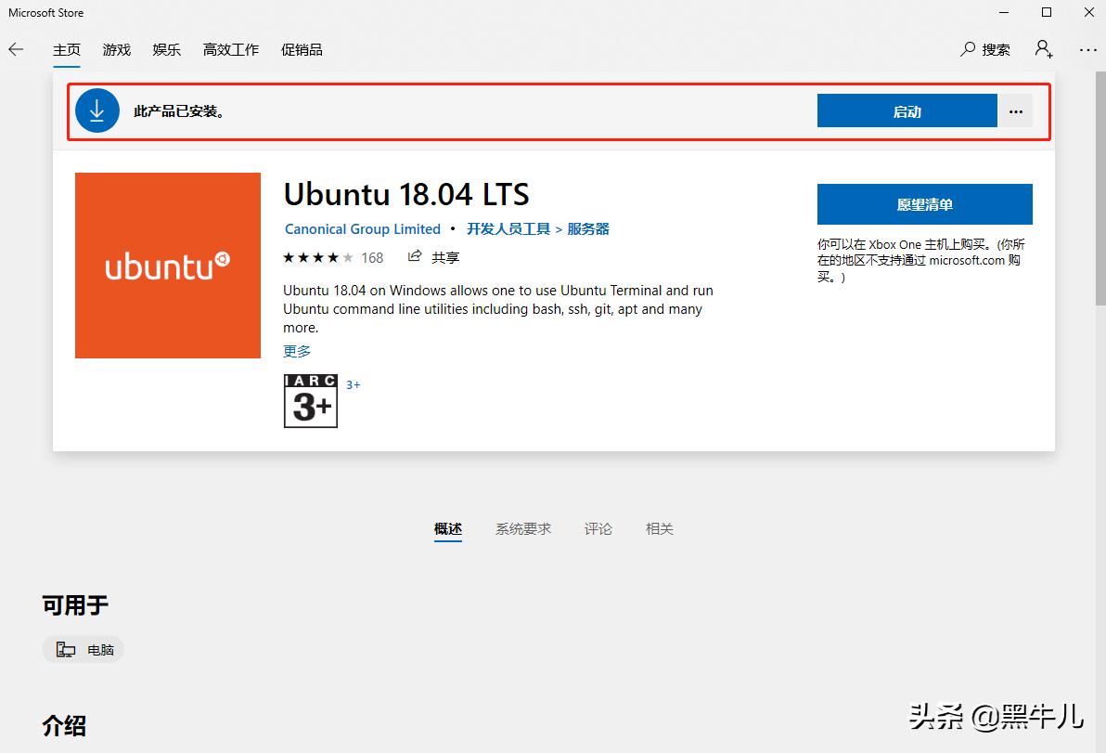Screen dimensions: 1106x753
Task: Open the 评论 tab
Action: click(598, 528)
